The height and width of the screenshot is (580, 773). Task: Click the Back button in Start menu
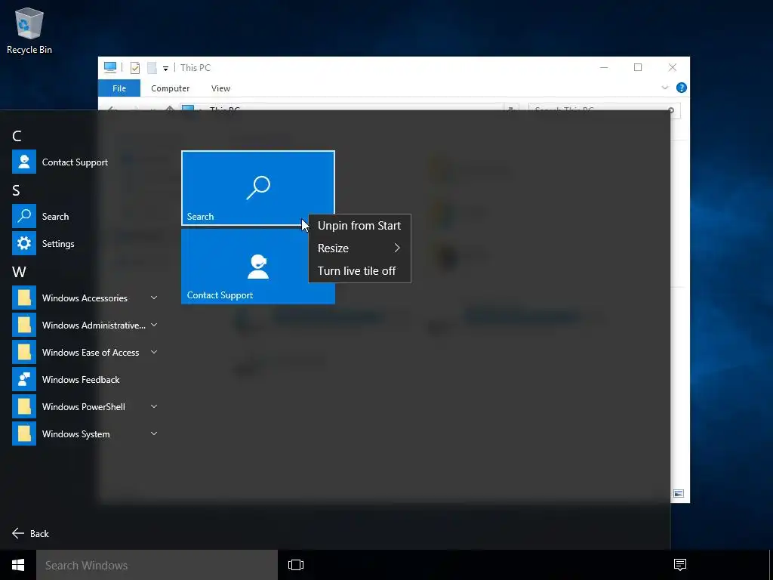point(30,533)
